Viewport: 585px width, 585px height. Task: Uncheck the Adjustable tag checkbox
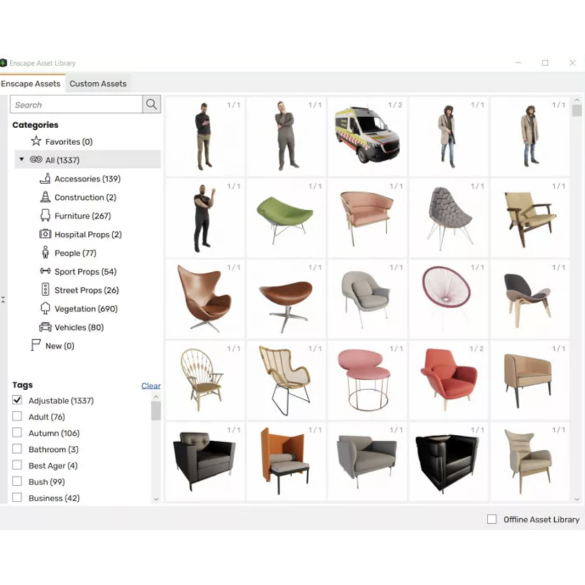[x=17, y=400]
